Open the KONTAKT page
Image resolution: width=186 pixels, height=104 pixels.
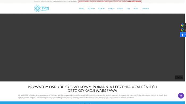pos(145,8)
